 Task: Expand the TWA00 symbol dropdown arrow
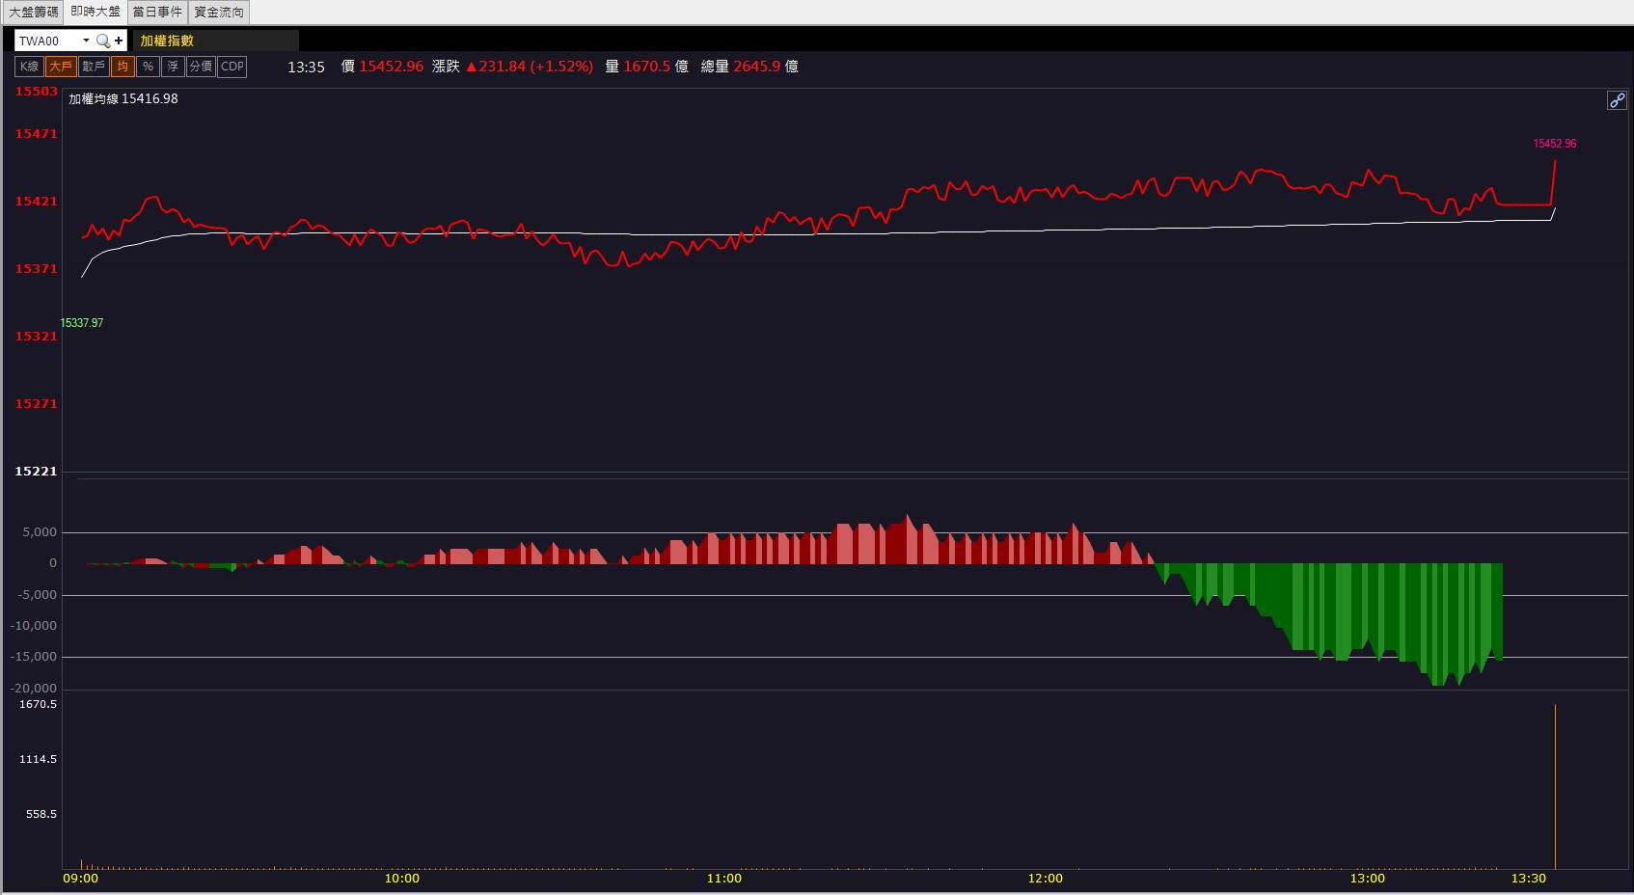coord(86,41)
